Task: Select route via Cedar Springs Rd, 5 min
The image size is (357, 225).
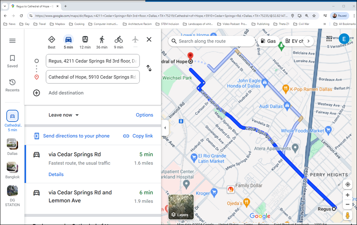Action: [x=93, y=164]
